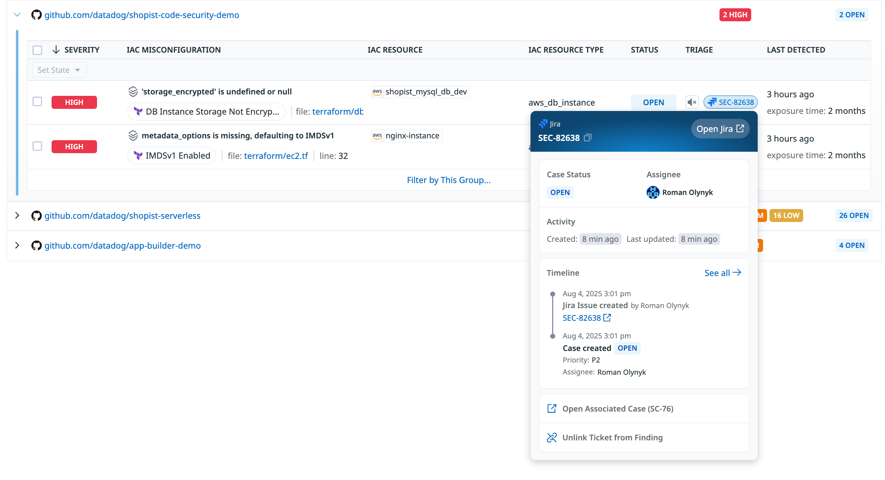Click See all in the Timeline section
The image size is (885, 480).
[x=722, y=273]
